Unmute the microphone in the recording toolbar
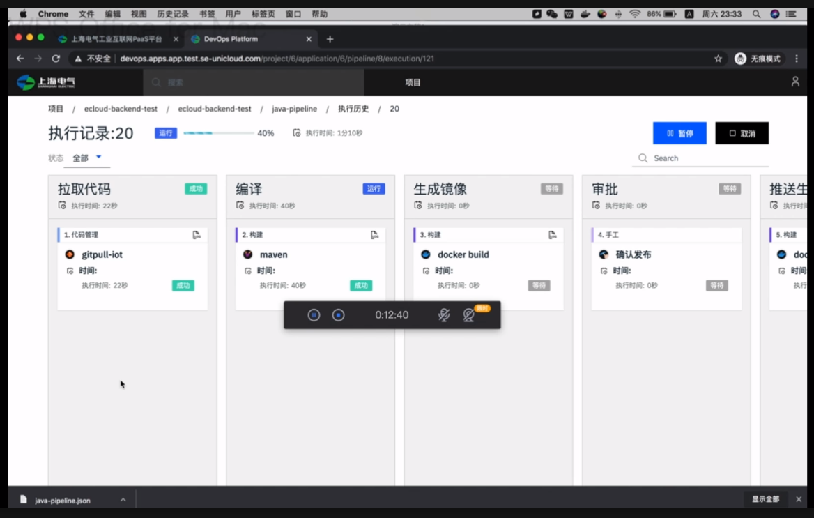Image resolution: width=814 pixels, height=518 pixels. (444, 314)
